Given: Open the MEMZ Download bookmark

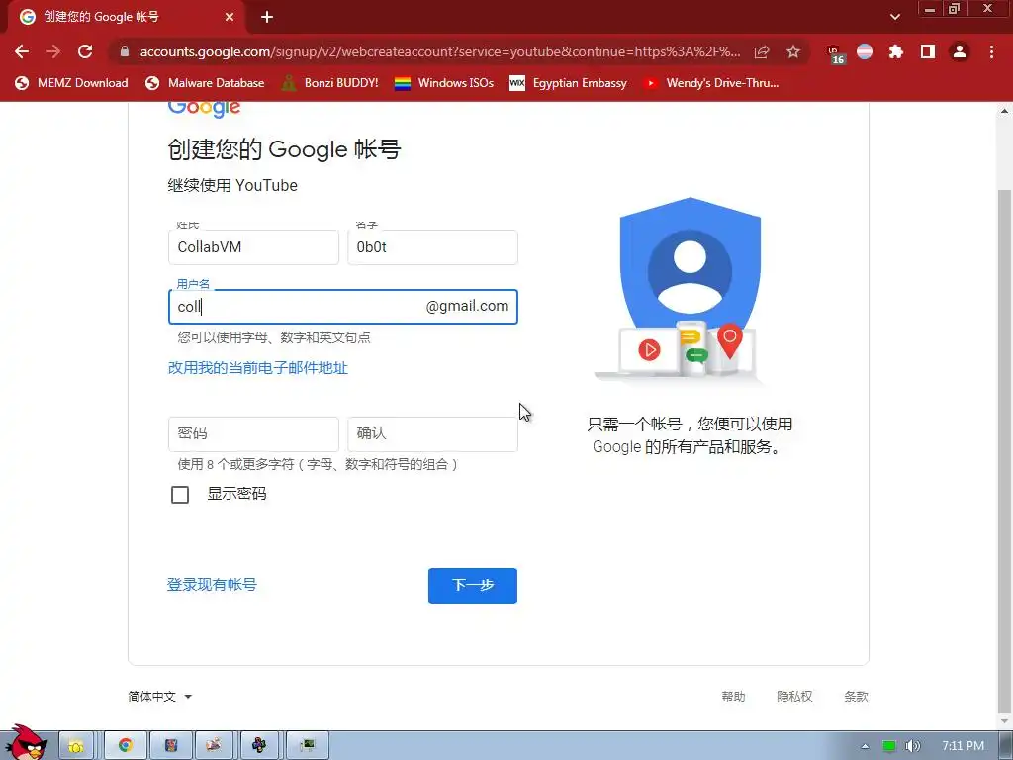Looking at the screenshot, I should [x=71, y=83].
